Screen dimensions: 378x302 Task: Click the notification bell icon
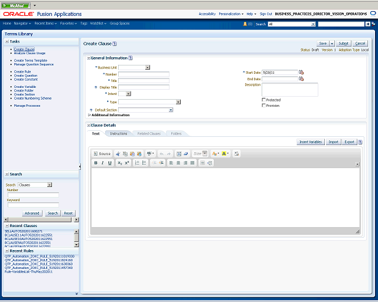245,24
